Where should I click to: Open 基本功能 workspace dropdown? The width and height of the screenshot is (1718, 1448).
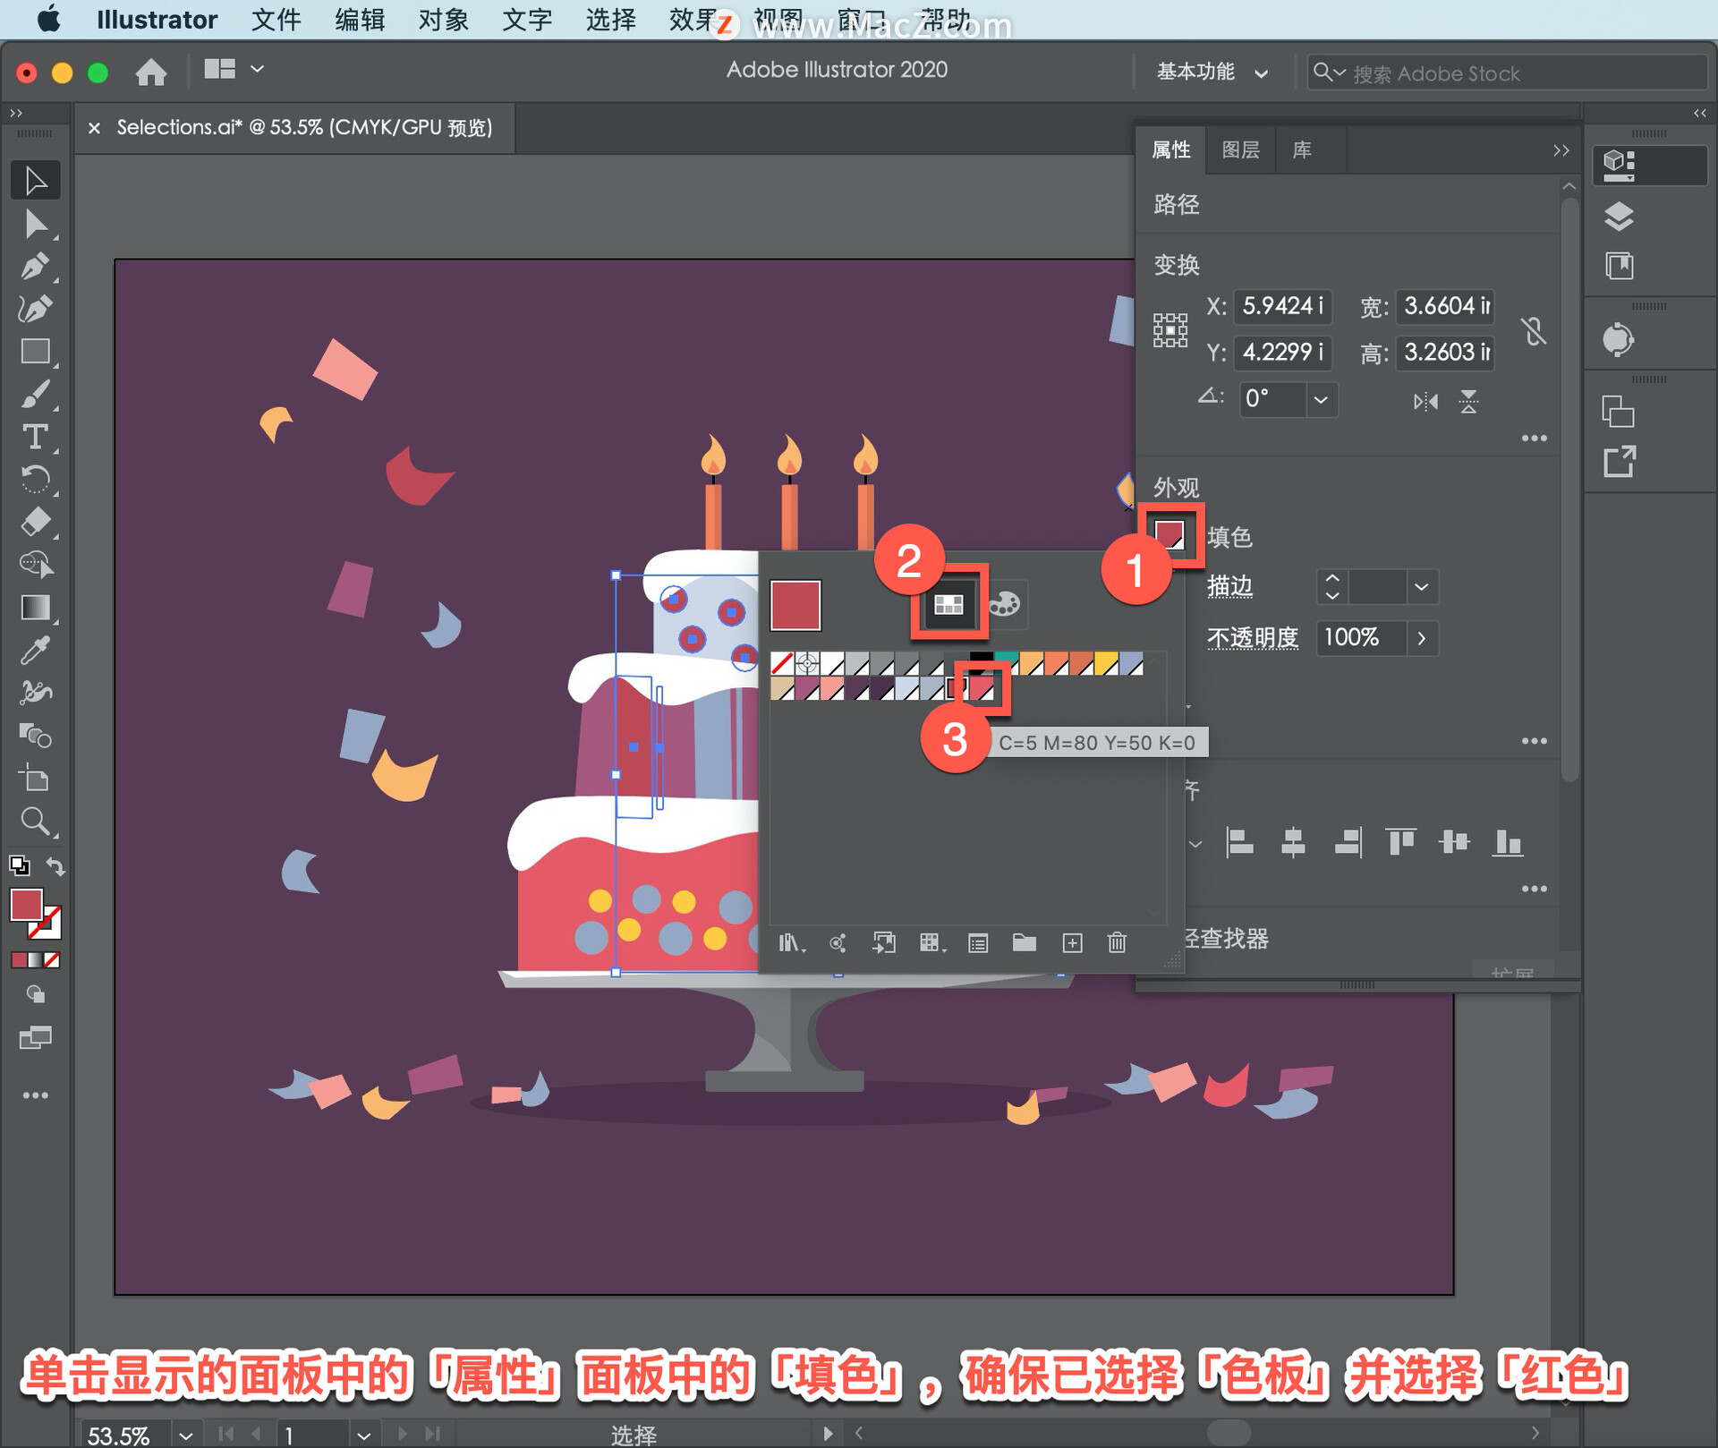[1212, 72]
